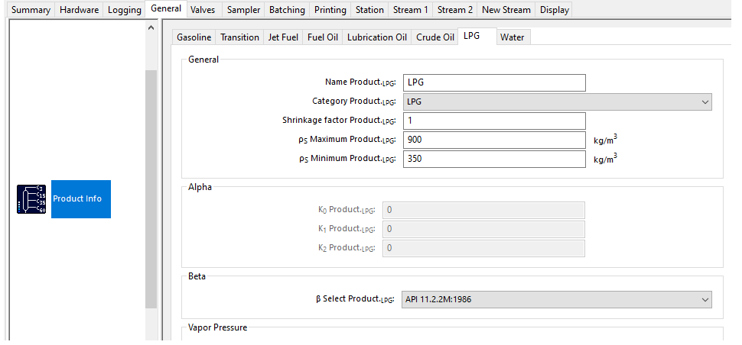Click the Alpha group heading
Image resolution: width=742 pixels, height=345 pixels.
(200, 187)
